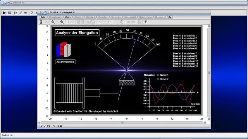Viewport: 248px width, 139px height.
Task: Click the red marker on Kurve 1 curve
Action: (180, 85)
